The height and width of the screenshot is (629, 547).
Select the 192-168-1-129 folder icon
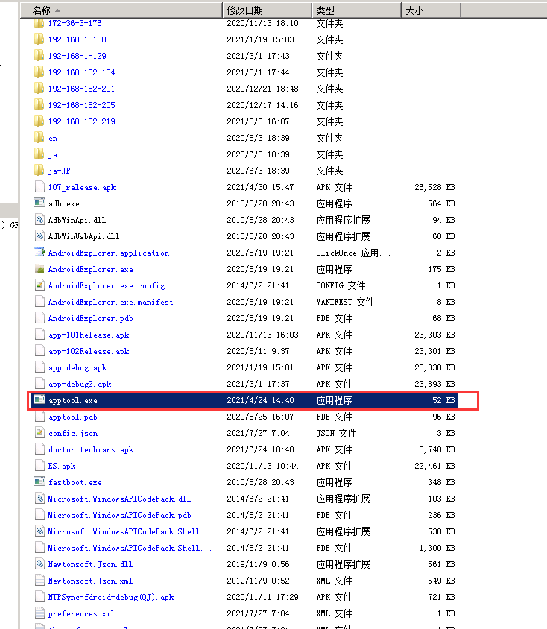39,56
